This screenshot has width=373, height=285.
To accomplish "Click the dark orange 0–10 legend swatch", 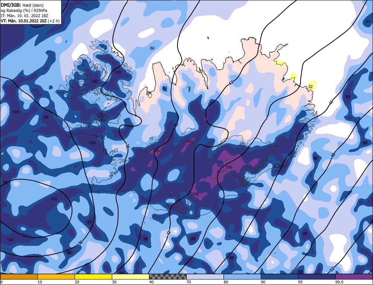I will point(19,277).
